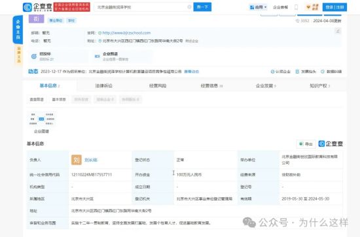Switch to the 知识产权 tab
The height and width of the screenshot is (237, 360).
click(x=320, y=86)
